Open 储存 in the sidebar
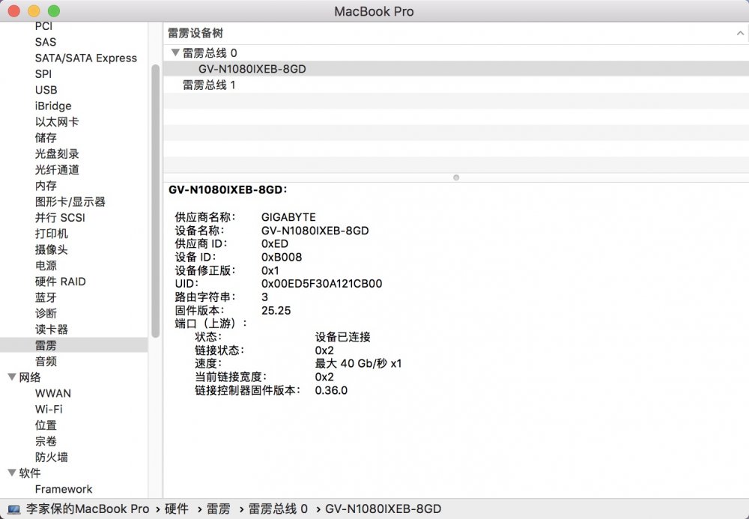The height and width of the screenshot is (519, 749). click(x=46, y=138)
